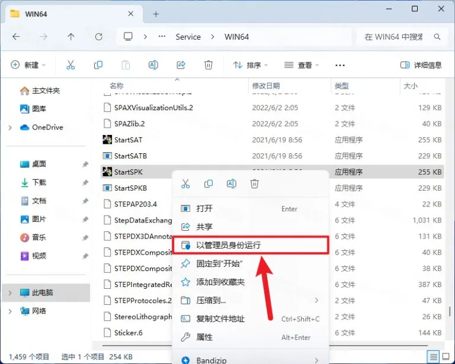Click the context menu Delete icon
Screen dimensions: 455x364
(x=255, y=183)
